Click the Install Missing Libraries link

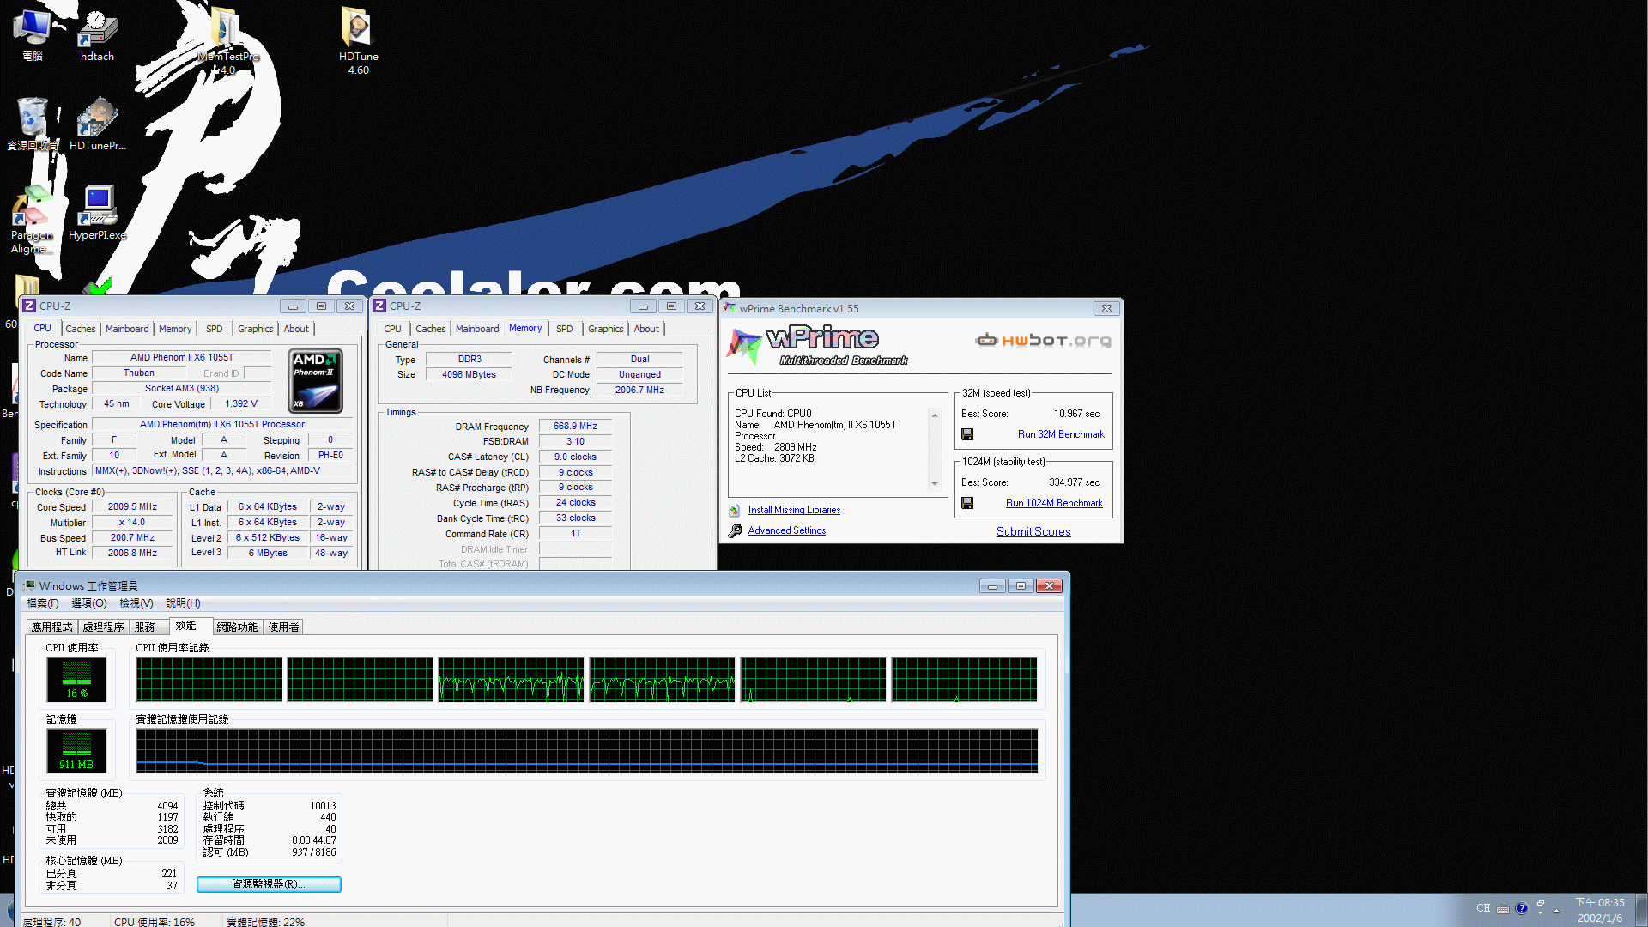(794, 510)
